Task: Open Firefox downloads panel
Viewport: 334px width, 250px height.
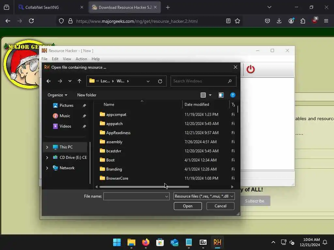Action: coord(279,21)
